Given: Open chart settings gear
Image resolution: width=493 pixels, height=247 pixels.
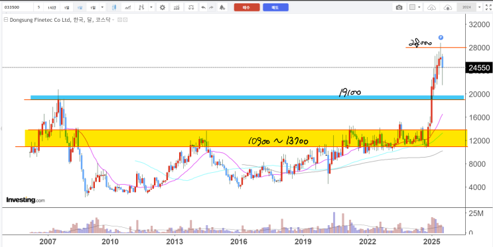Looking at the screenshot, I should (x=163, y=7).
